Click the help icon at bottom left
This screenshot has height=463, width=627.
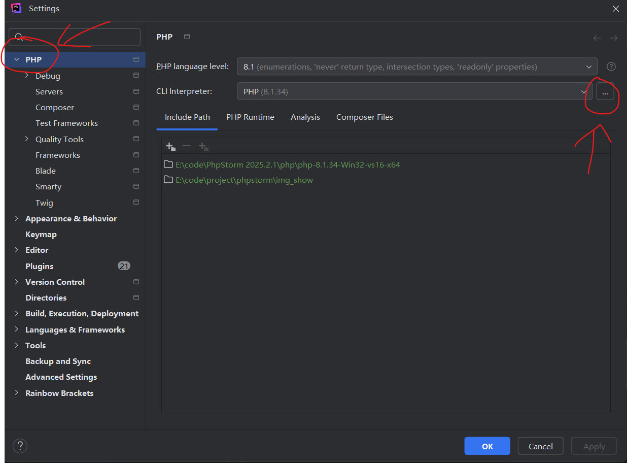[x=20, y=446]
